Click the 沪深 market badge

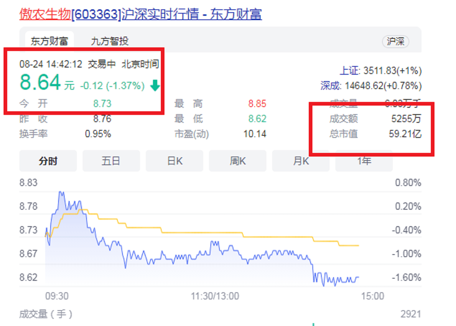[x=395, y=41]
